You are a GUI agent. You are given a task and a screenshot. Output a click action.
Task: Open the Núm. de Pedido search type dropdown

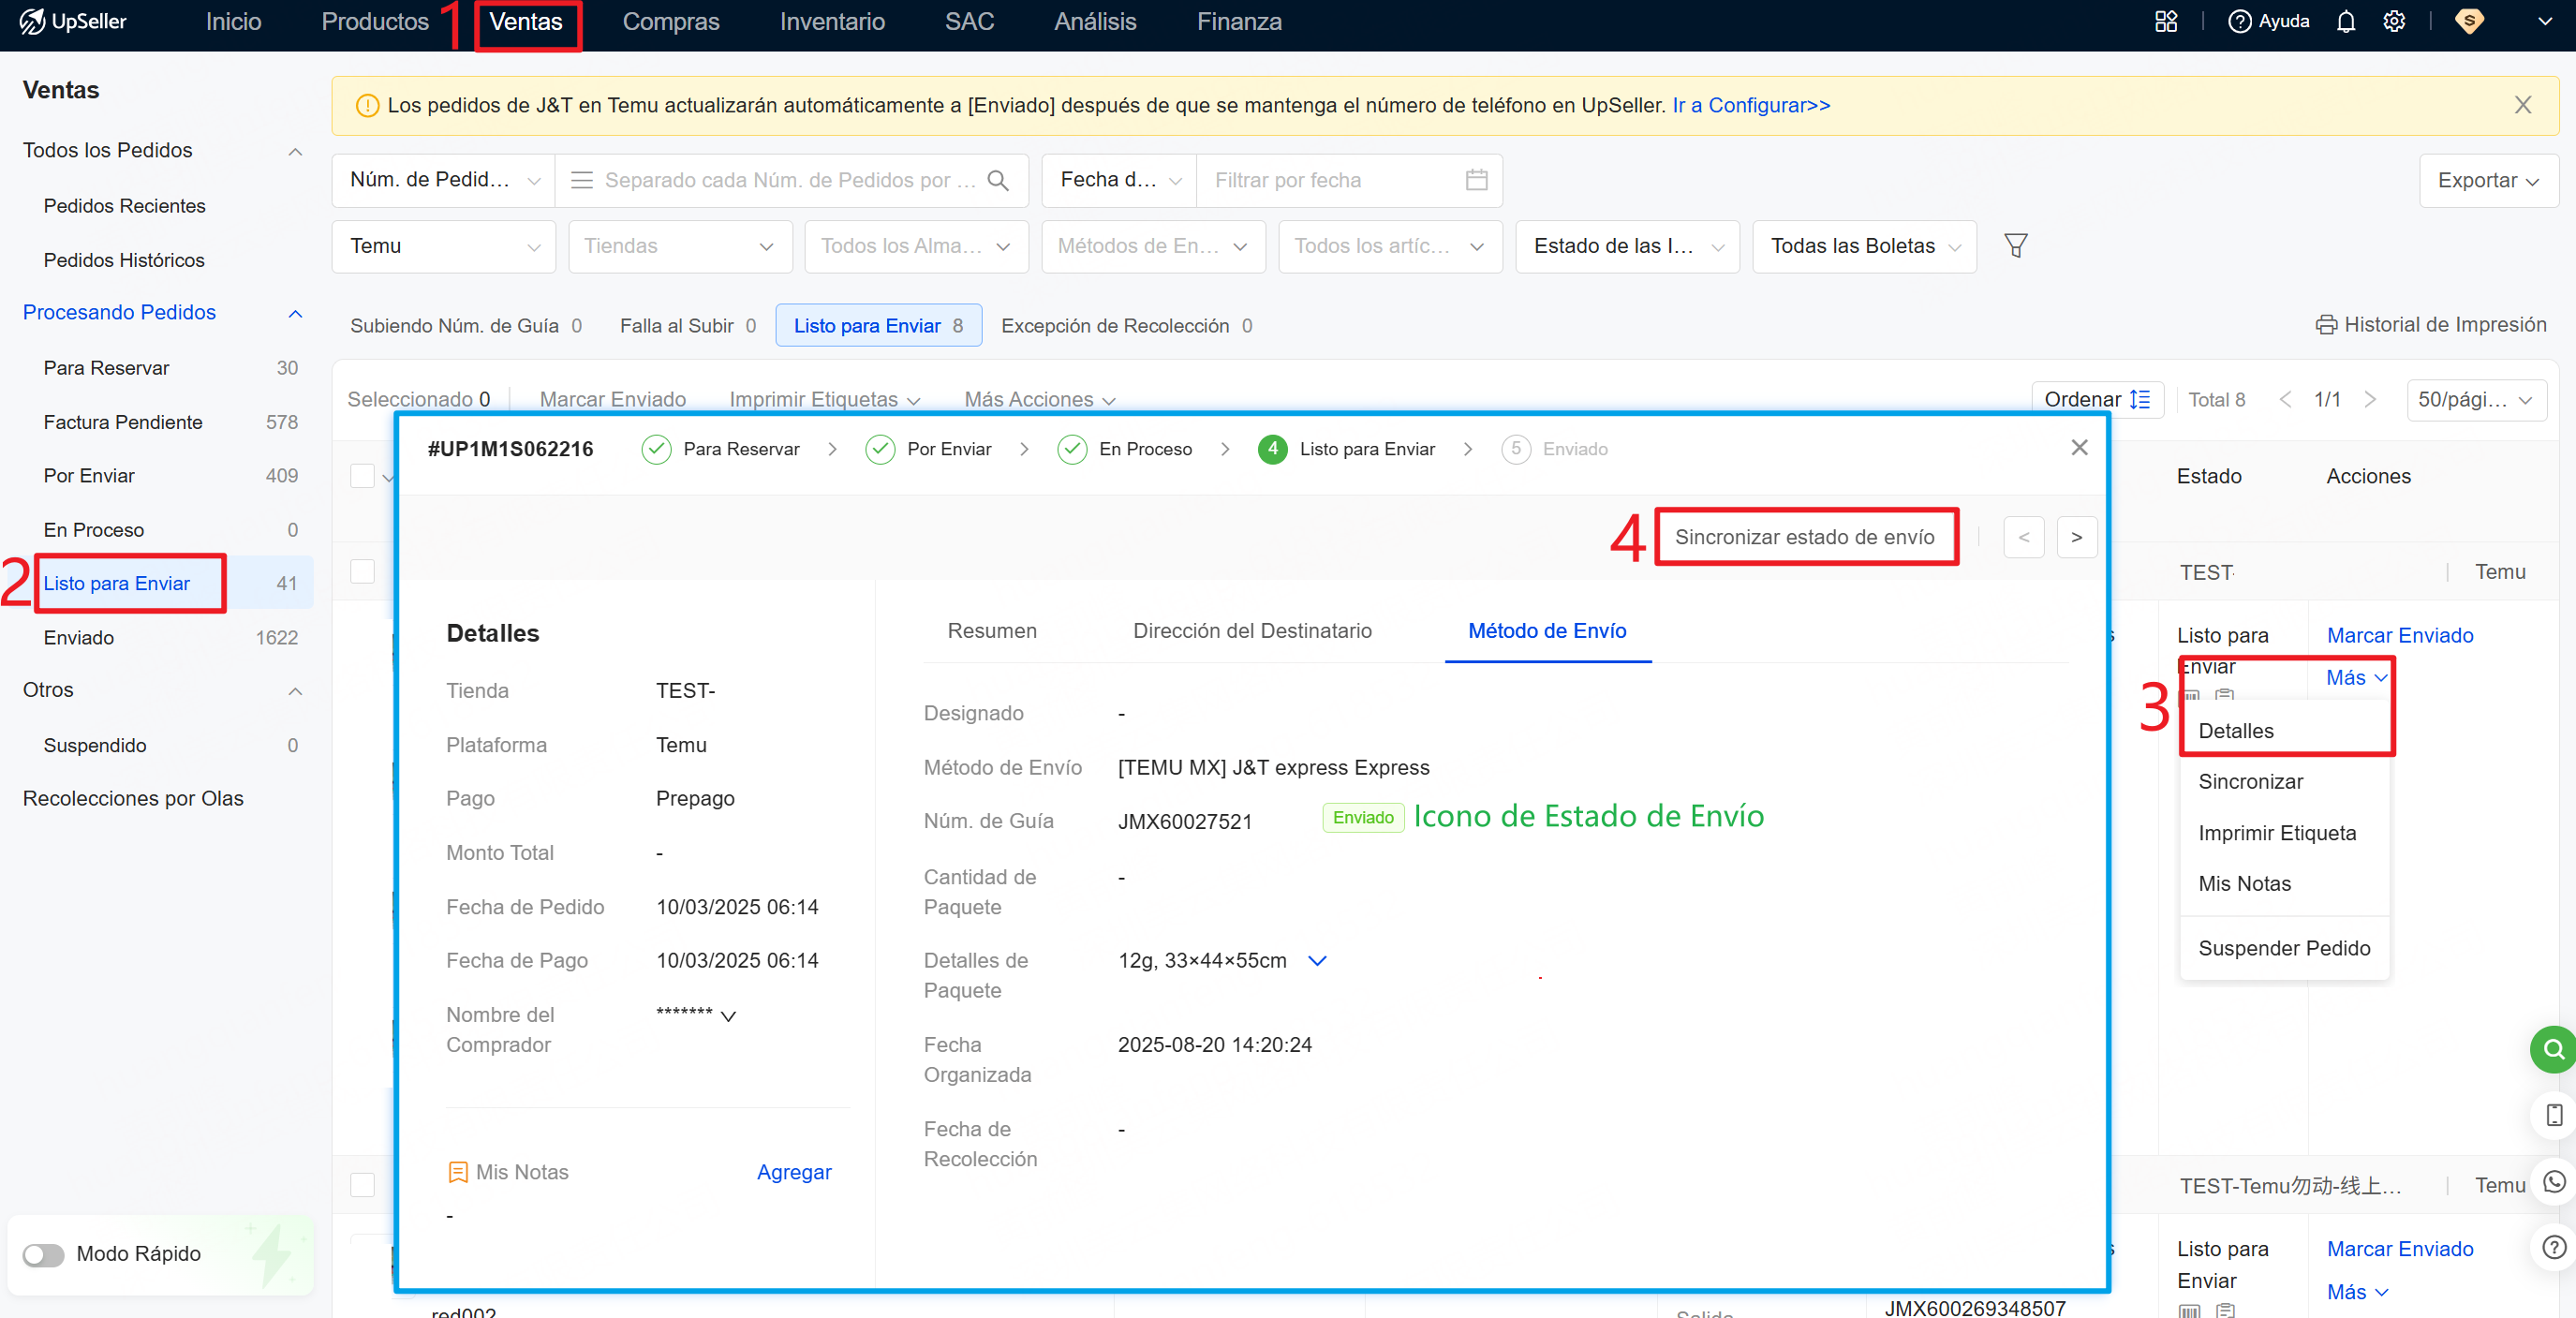(x=443, y=180)
